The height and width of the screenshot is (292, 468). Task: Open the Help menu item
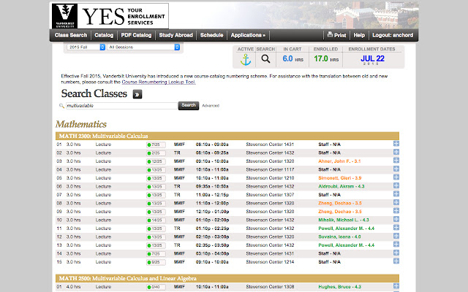[x=359, y=35]
